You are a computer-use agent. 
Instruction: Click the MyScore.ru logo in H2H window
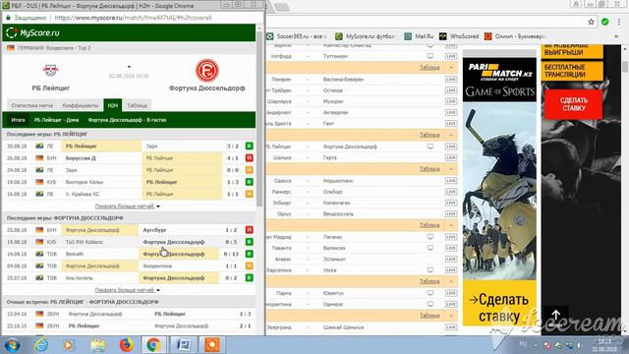tap(32, 32)
